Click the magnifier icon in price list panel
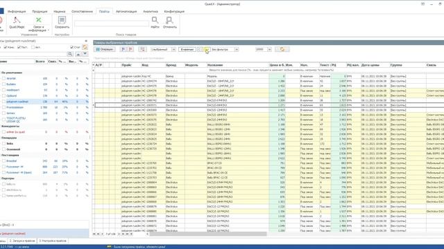The height and width of the screenshot is (249, 444). tap(70, 54)
